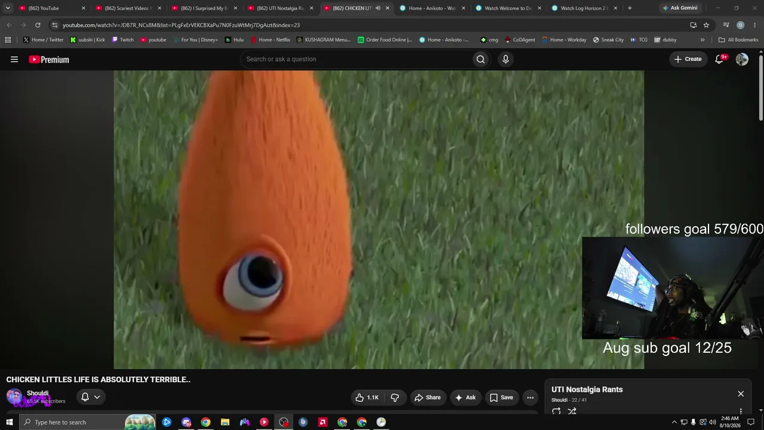Open CoDAgent bookmark
This screenshot has width=764, height=430.
pyautogui.click(x=519, y=40)
